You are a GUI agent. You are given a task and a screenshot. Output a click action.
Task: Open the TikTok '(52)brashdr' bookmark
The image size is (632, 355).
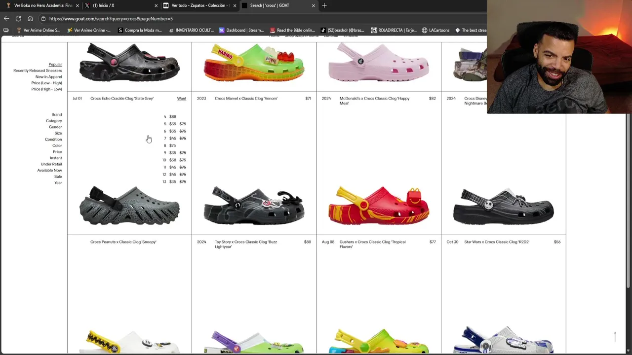[343, 30]
